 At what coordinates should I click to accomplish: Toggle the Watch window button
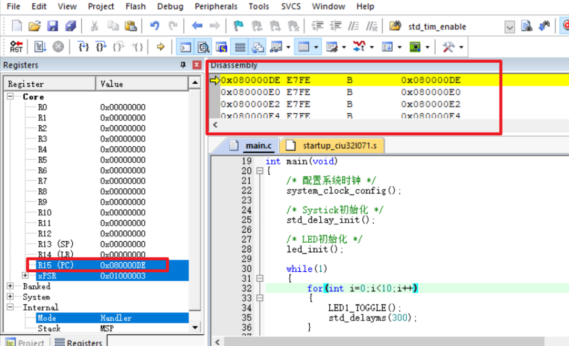coord(276,47)
